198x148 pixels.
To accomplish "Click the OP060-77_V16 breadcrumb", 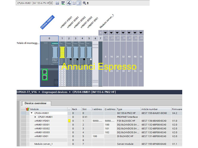I will 27,92.
